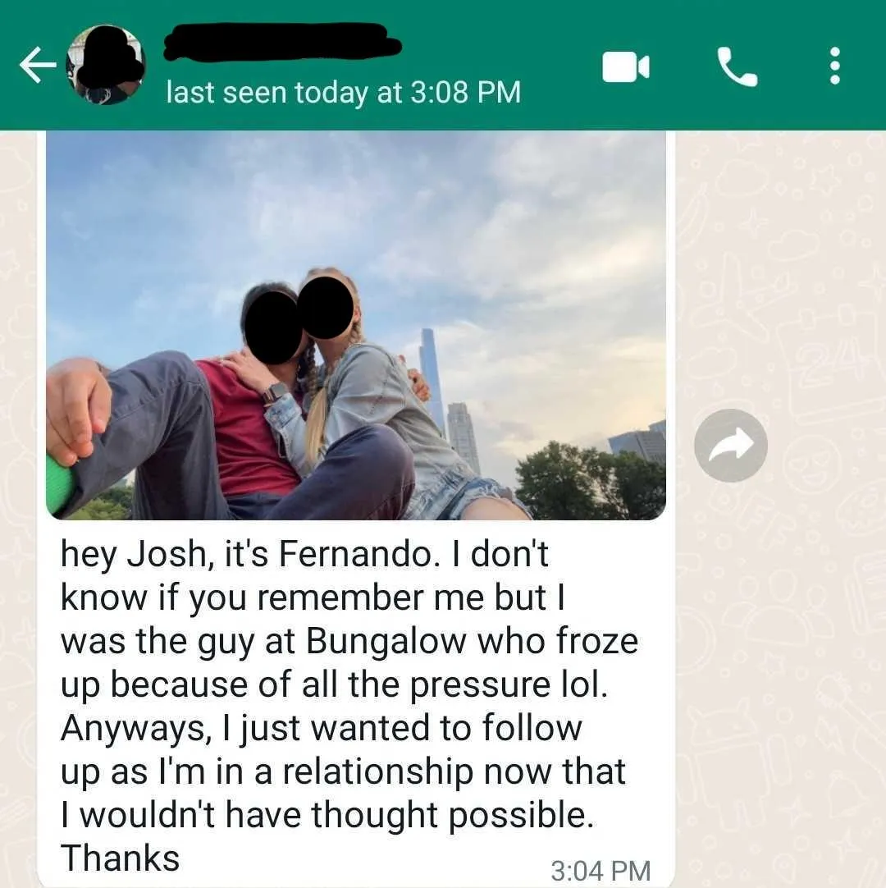This screenshot has width=886, height=888.
Task: Tap the line 'I wouldn't have thought possible.'
Action: coord(328,815)
